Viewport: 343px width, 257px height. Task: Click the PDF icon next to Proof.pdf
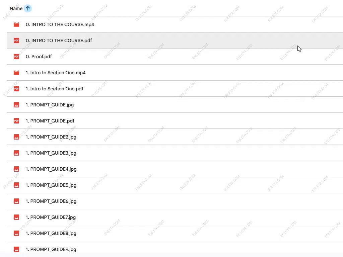pyautogui.click(x=16, y=57)
